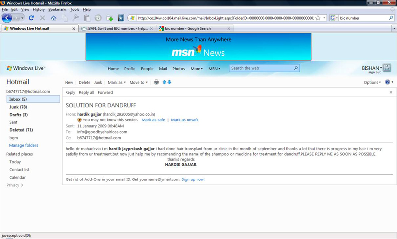This screenshot has width=397, height=239.
Task: Go to next message with down arrow
Action: (x=169, y=82)
